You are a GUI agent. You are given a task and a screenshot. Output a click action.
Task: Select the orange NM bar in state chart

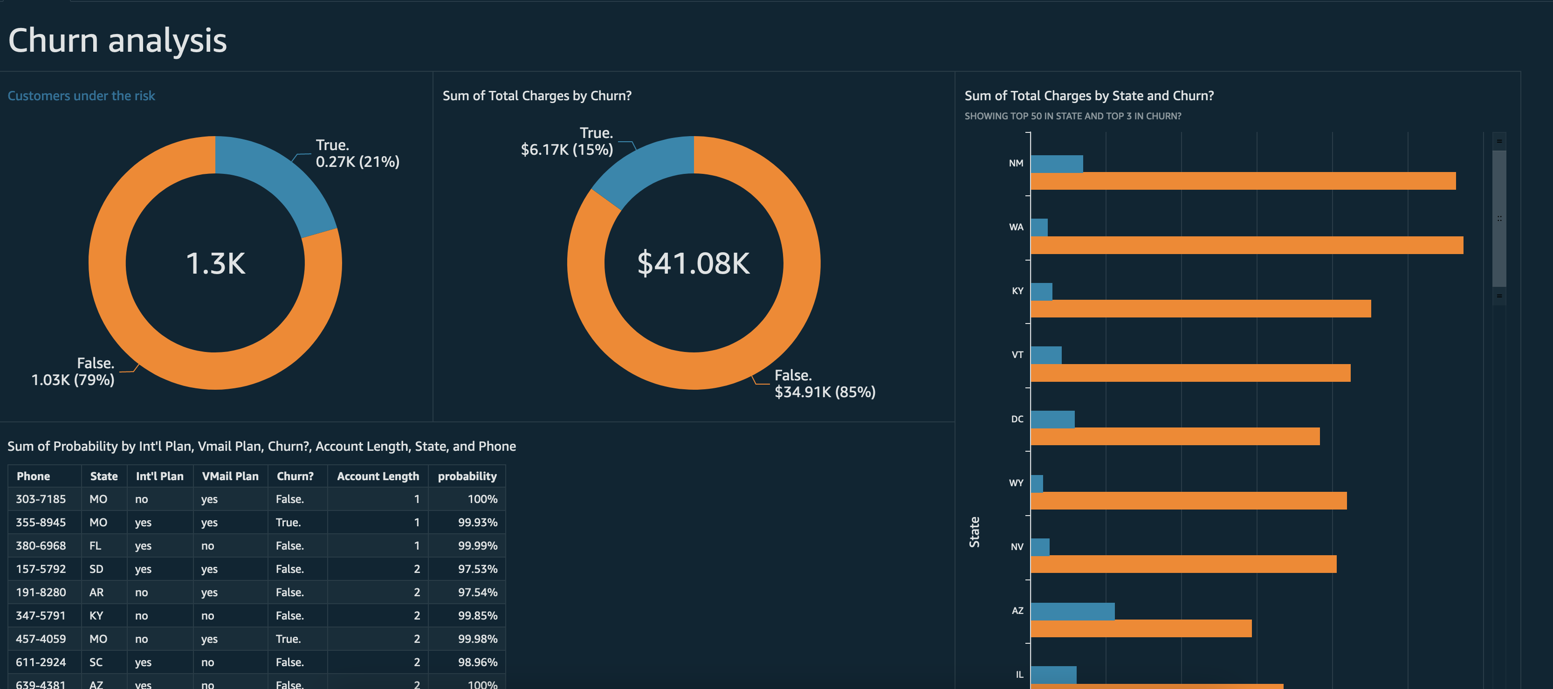click(x=1242, y=181)
